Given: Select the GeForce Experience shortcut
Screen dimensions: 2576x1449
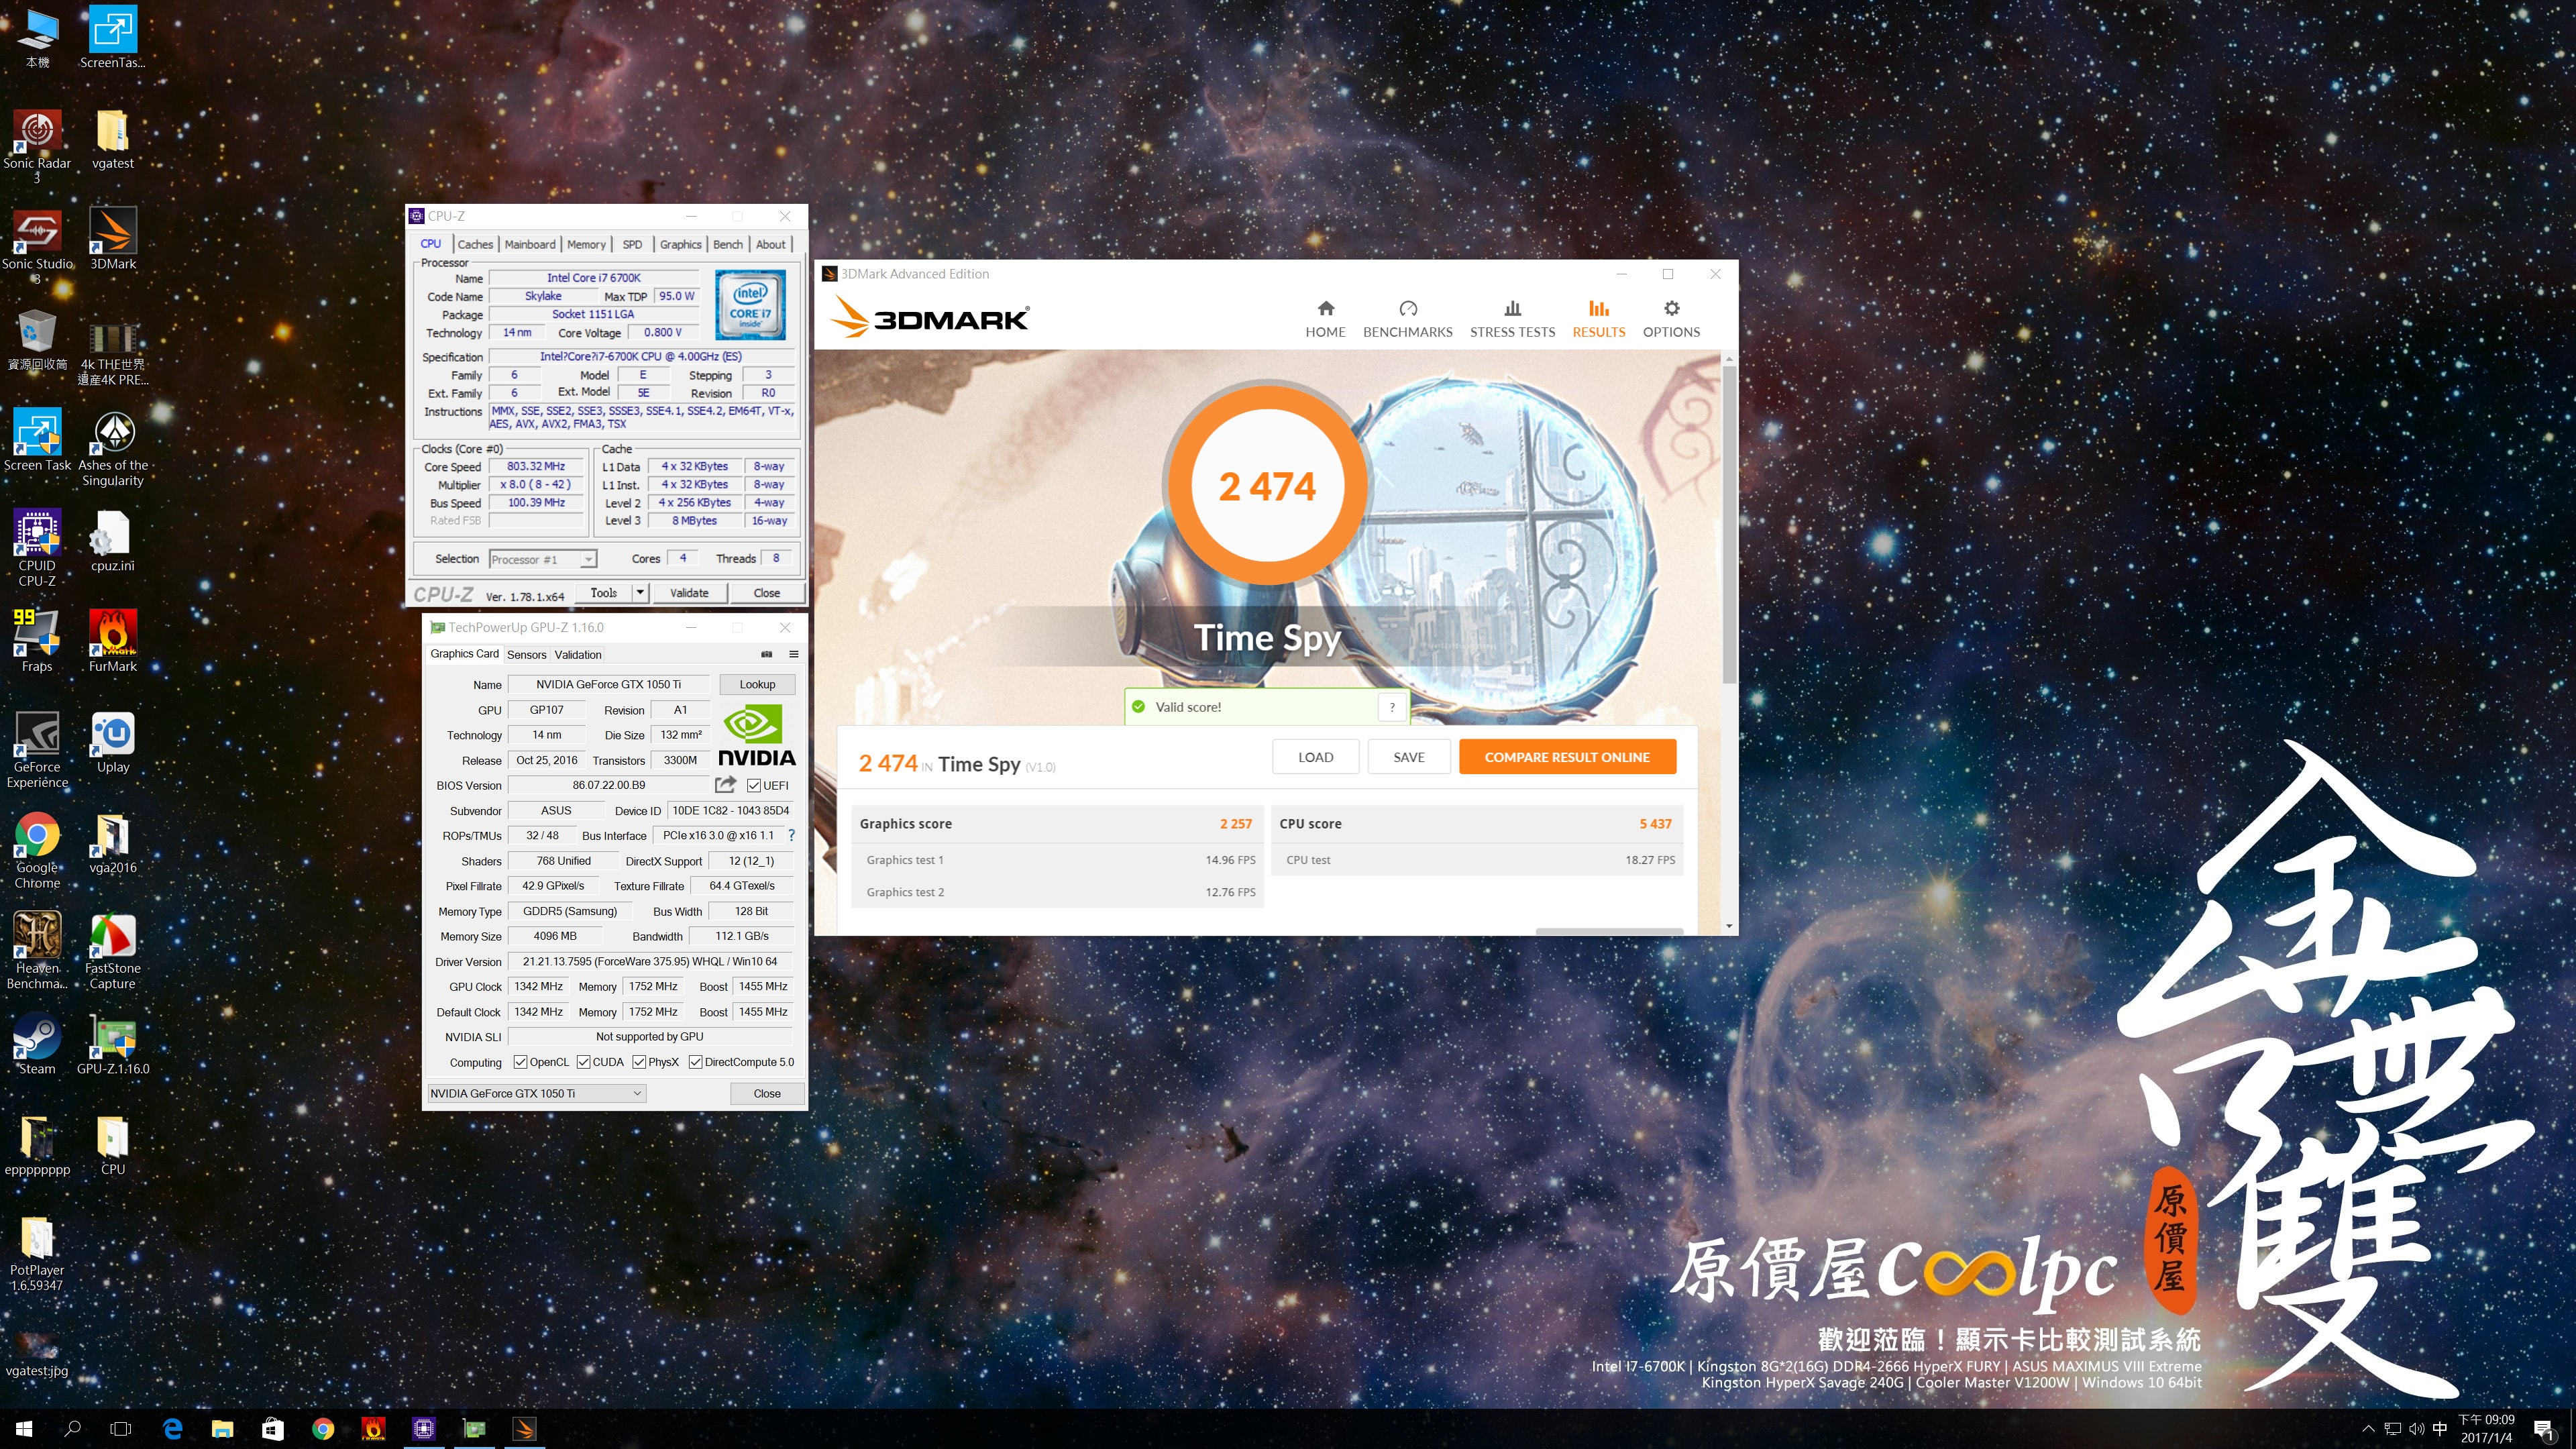Looking at the screenshot, I should (x=37, y=749).
